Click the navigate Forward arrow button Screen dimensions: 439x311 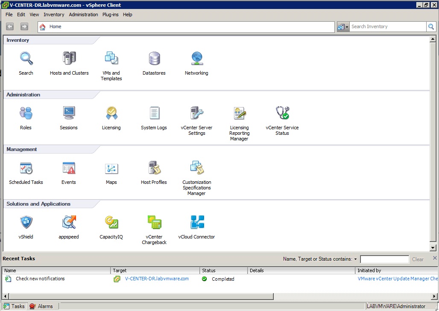(24, 26)
